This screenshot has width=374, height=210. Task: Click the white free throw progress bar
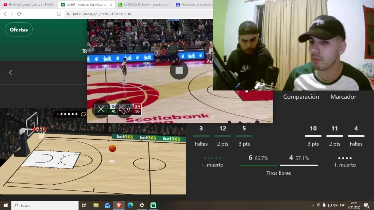[x=299, y=166]
